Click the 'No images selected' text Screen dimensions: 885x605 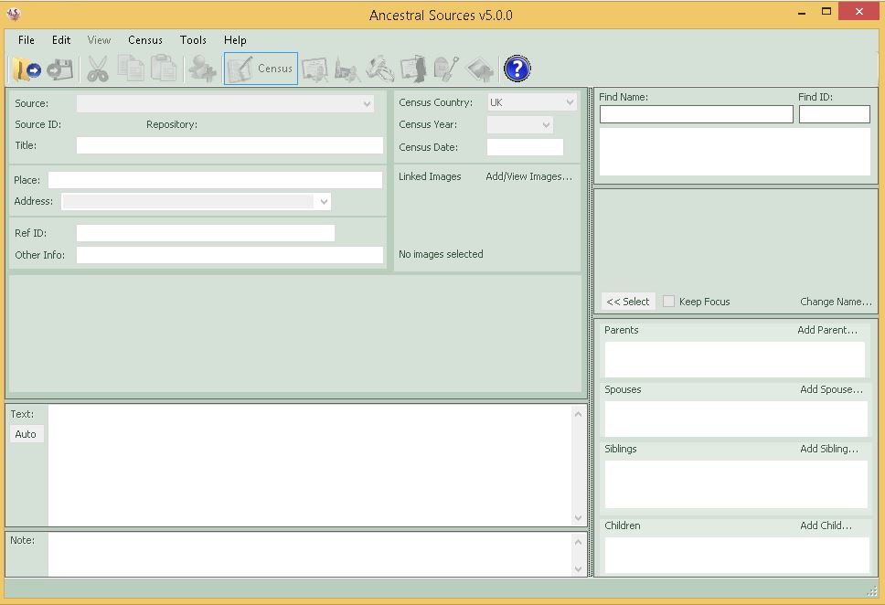pos(441,255)
